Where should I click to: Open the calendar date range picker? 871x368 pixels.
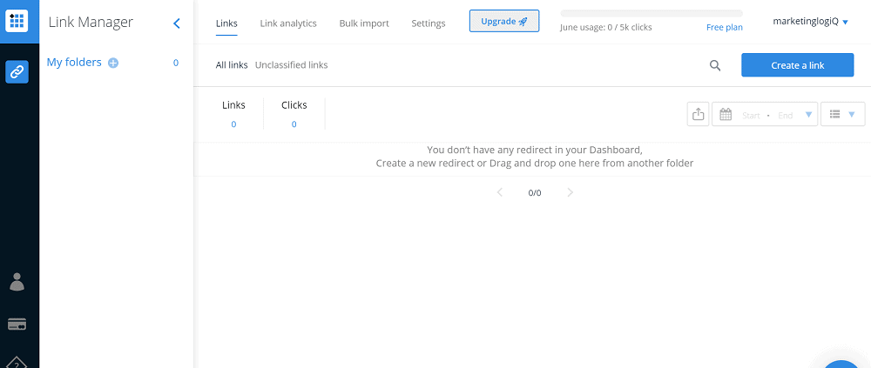765,114
